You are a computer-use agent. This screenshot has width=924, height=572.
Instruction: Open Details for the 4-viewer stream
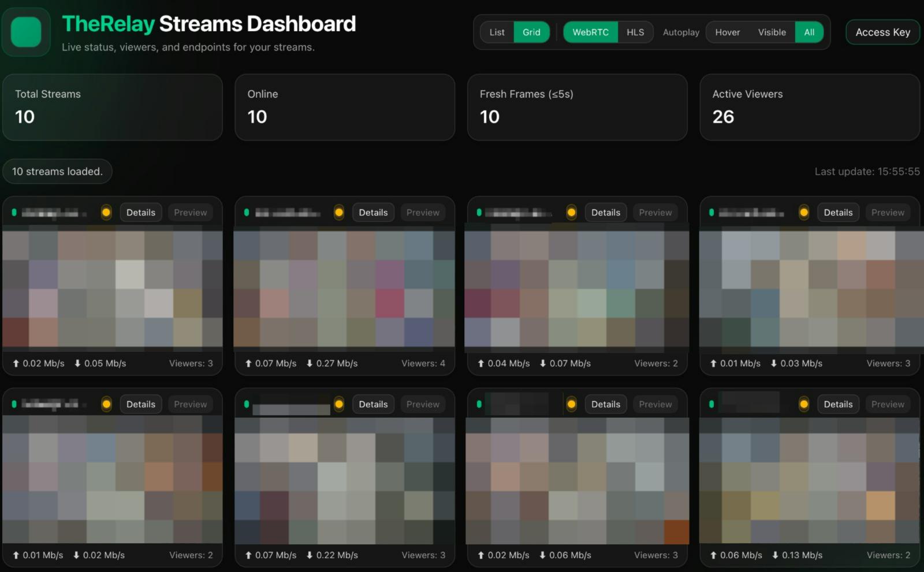(x=373, y=213)
